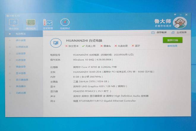Image resolution: width=196 pixels, height=131 pixels.
Task: Open 硬件体检 from the top toolbar
Action: pos(14,24)
